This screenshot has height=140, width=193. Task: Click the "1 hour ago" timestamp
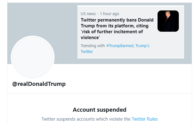point(109,14)
